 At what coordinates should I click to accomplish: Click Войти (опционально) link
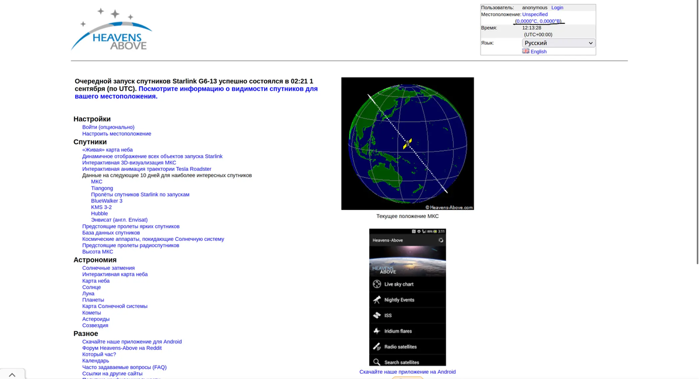[108, 127]
